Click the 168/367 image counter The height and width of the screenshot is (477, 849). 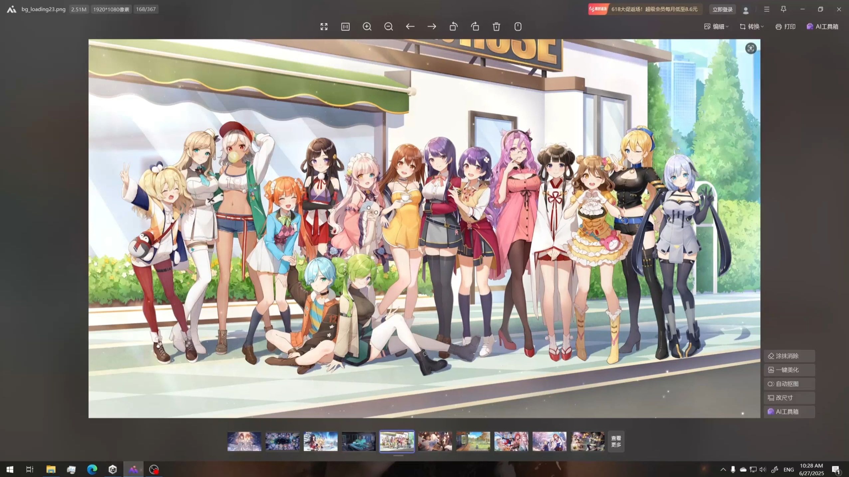point(146,9)
